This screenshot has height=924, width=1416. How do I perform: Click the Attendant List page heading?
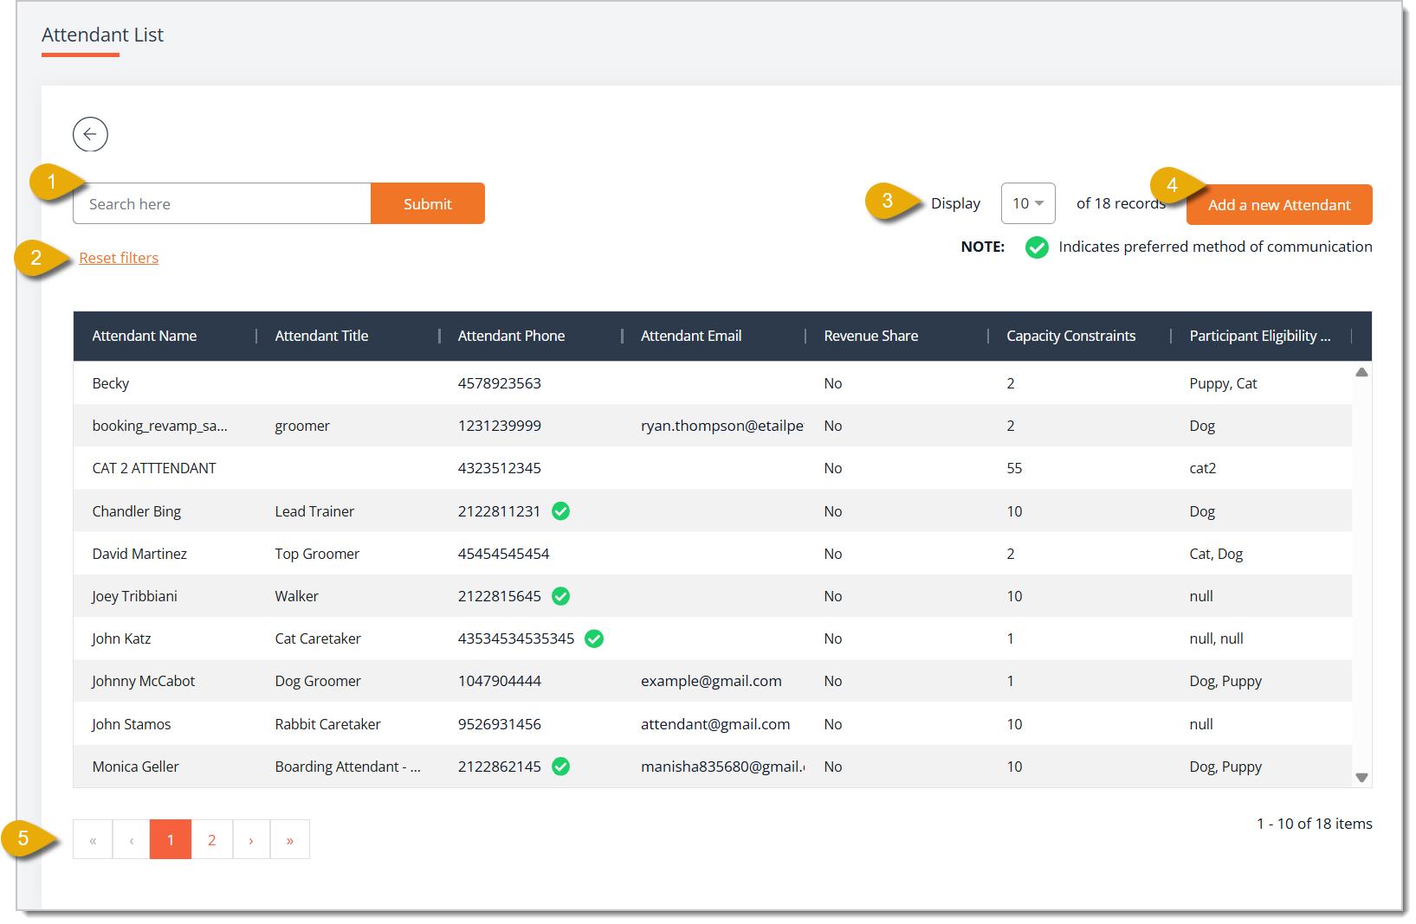[x=102, y=35]
